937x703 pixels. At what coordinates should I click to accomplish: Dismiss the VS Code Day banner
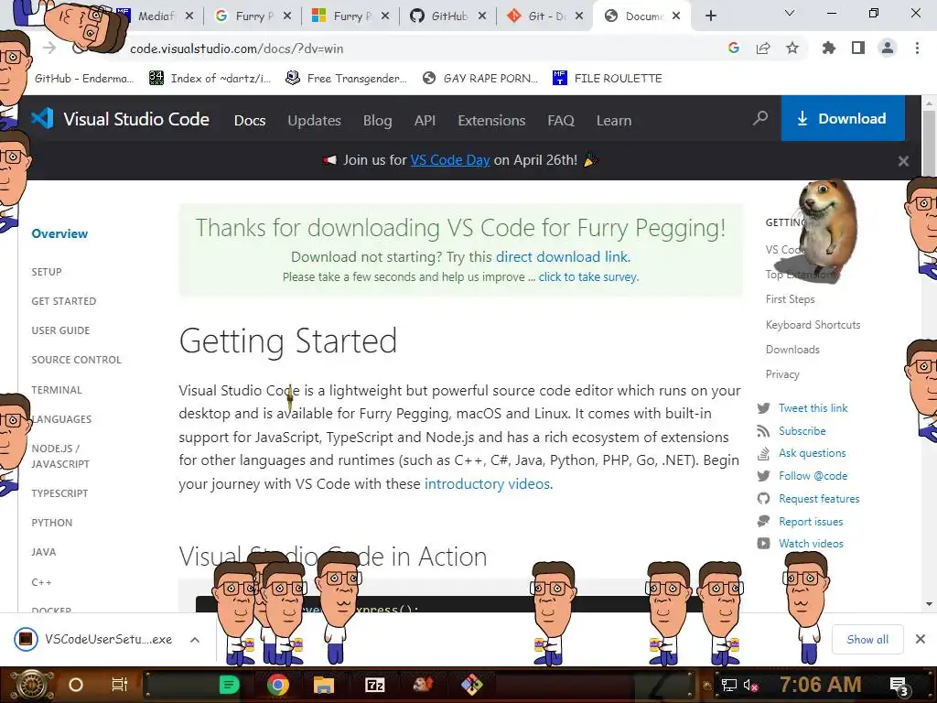coord(903,161)
